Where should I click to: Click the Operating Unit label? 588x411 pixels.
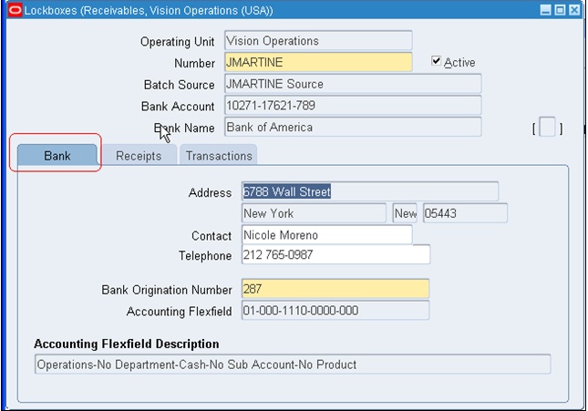point(178,41)
